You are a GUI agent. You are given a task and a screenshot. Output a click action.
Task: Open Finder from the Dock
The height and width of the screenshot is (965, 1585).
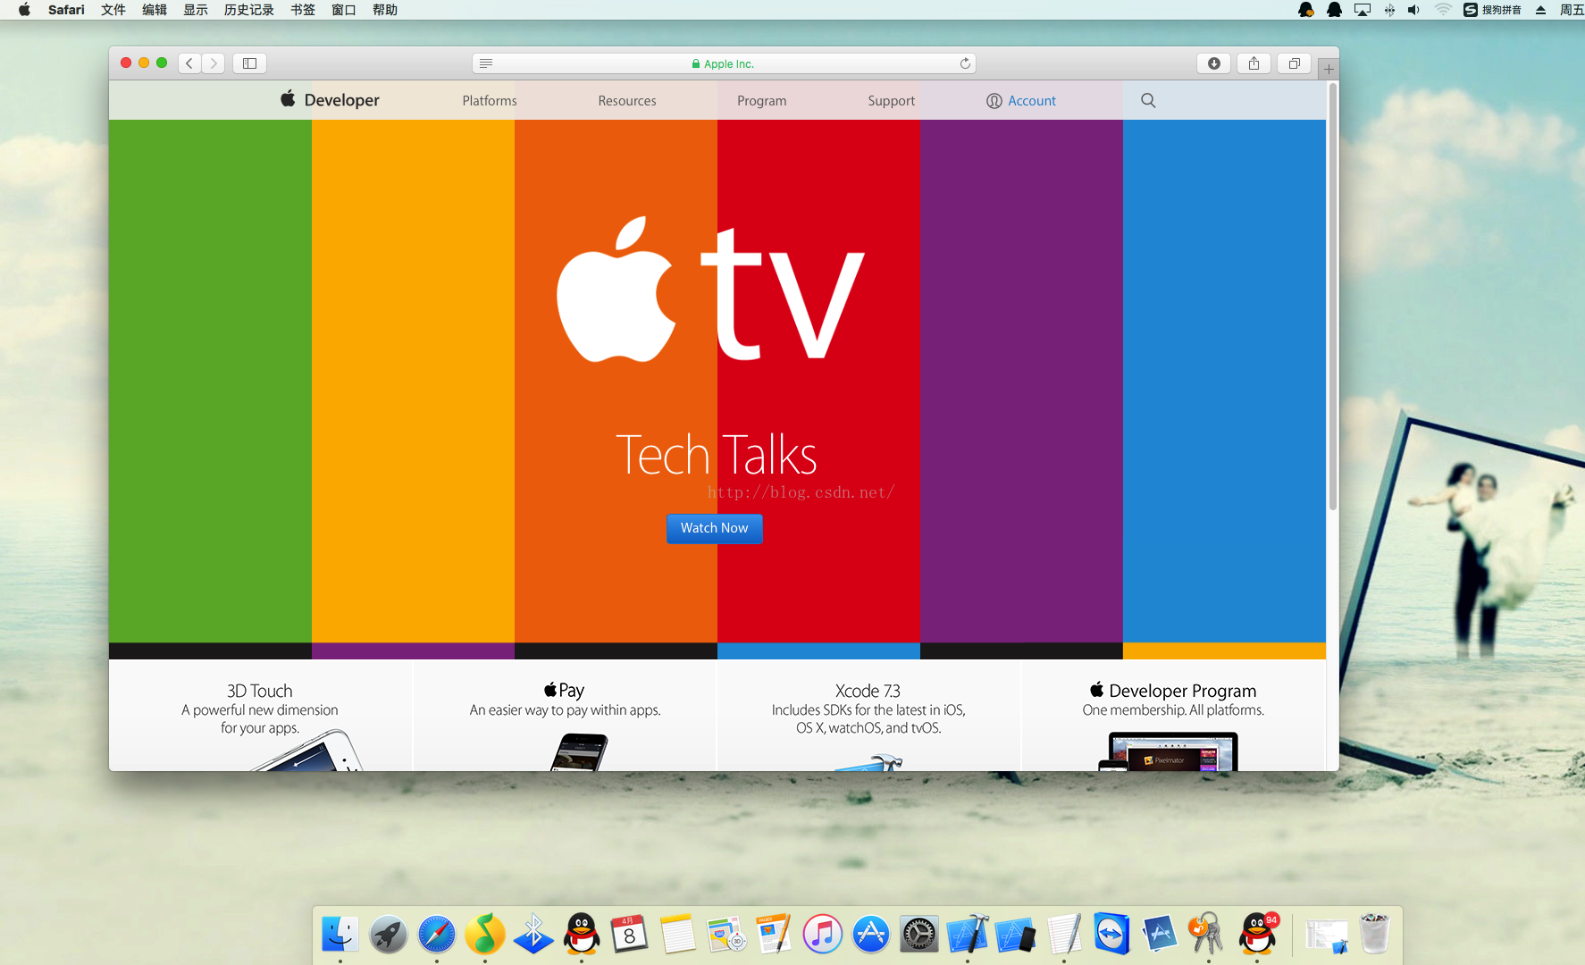pos(340,935)
